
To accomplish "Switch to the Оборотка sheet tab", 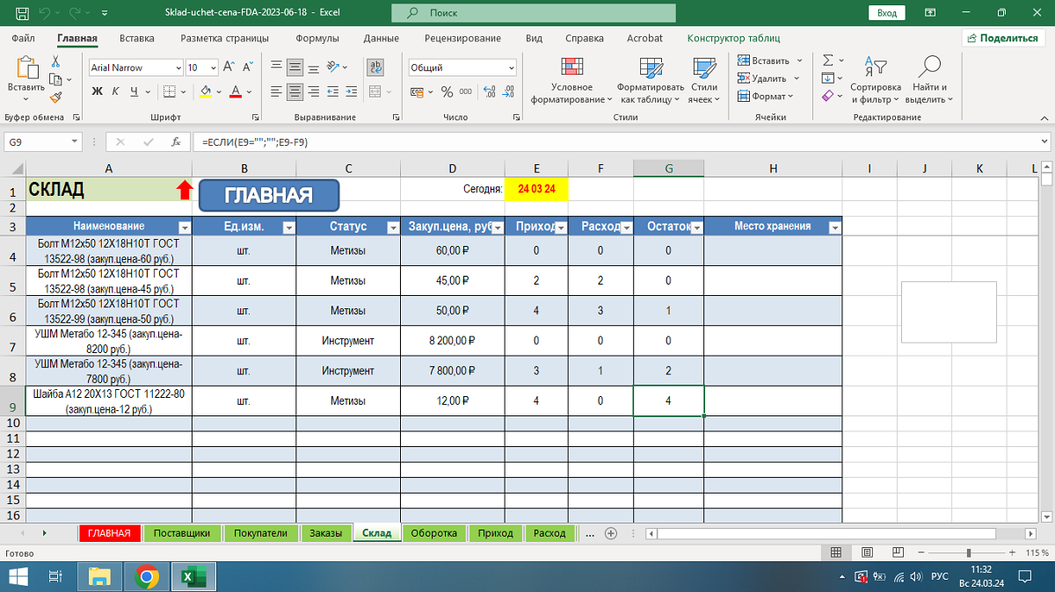I will click(x=434, y=533).
